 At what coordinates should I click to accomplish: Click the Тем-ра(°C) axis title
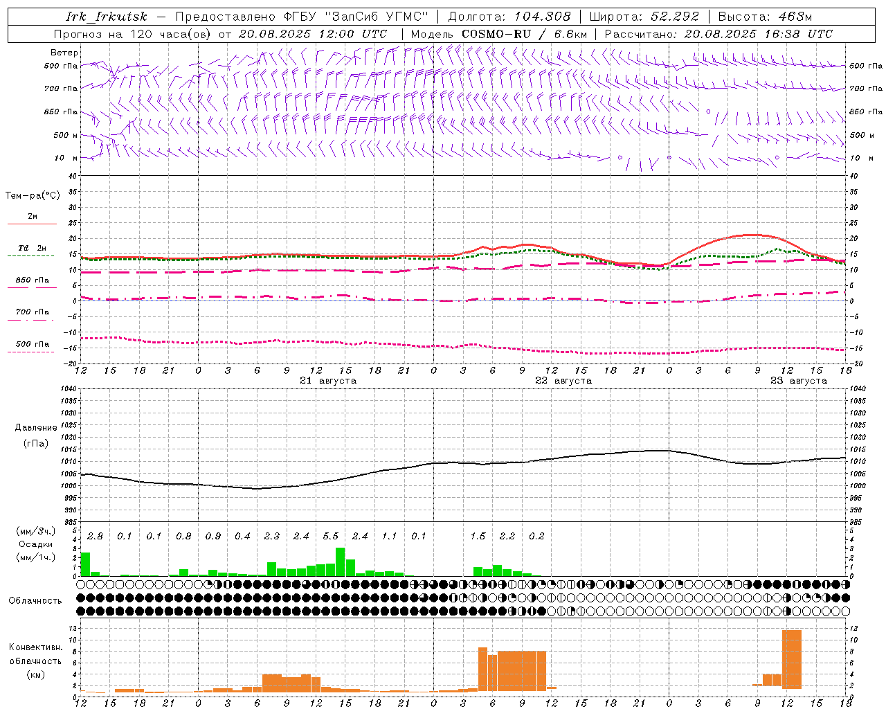pyautogui.click(x=33, y=196)
